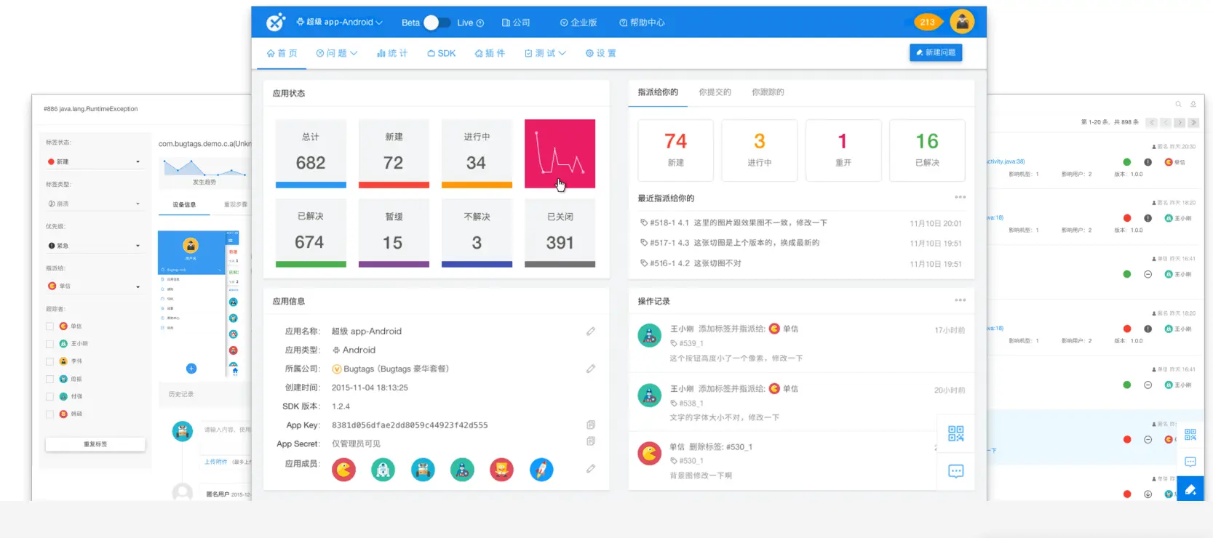This screenshot has height=538, width=1213.
Task: Click the orange 213 notification badge
Action: (927, 22)
